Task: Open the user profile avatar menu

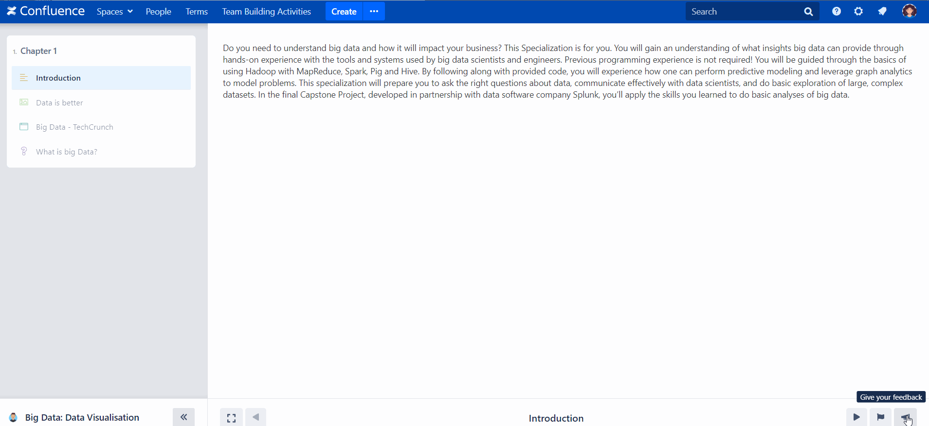Action: point(909,11)
